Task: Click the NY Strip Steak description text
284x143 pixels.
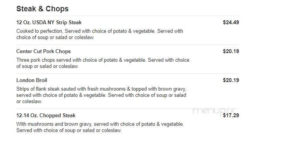Action: click(100, 34)
